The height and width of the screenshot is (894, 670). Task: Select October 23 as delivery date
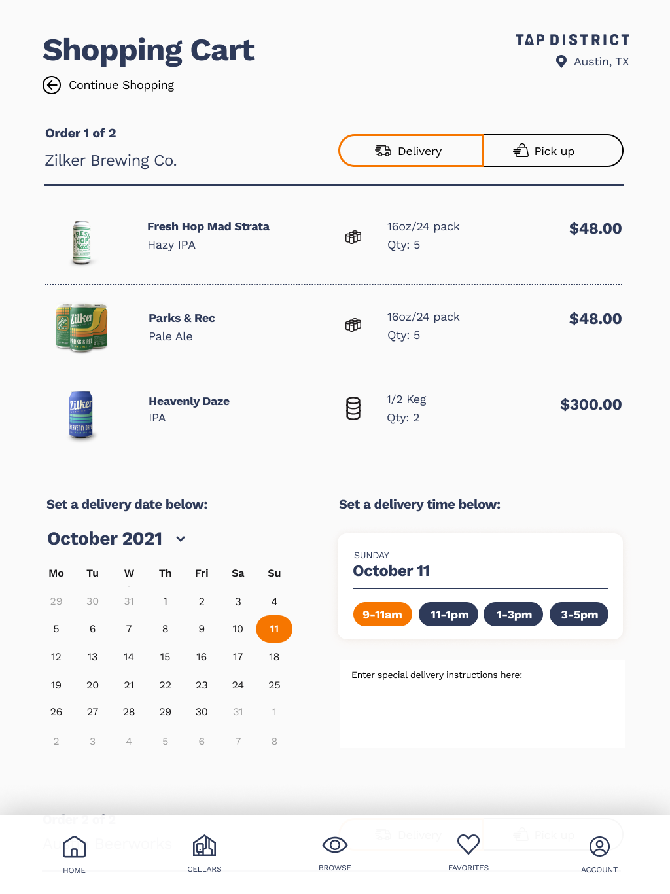[202, 685]
